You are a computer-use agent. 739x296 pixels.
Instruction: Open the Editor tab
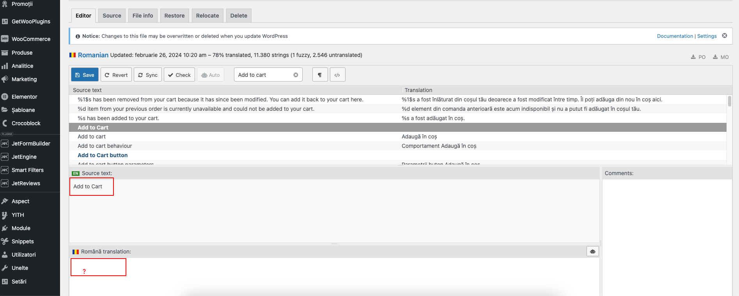[x=83, y=16]
